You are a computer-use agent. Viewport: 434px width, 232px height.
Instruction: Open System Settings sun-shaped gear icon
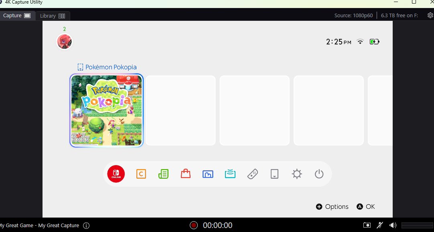point(297,174)
